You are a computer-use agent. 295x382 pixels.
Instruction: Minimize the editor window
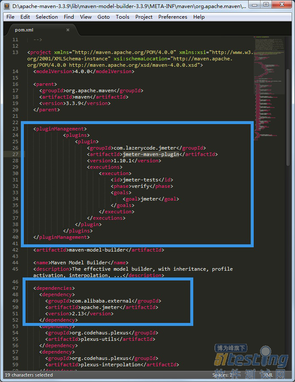tap(255, 5)
